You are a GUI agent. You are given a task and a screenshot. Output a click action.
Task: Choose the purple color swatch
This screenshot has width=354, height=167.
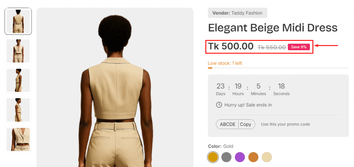pyautogui.click(x=240, y=157)
